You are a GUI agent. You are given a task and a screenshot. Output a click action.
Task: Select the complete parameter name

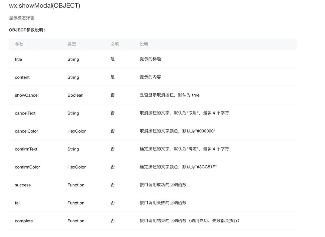pyautogui.click(x=24, y=221)
